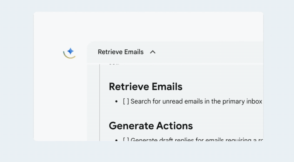Click bullet point before Generate draft task
Image resolution: width=294 pixels, height=162 pixels.
(x=117, y=140)
